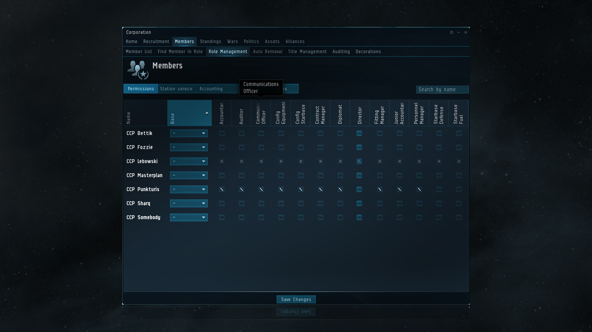Click the Director column header

pos(360,113)
